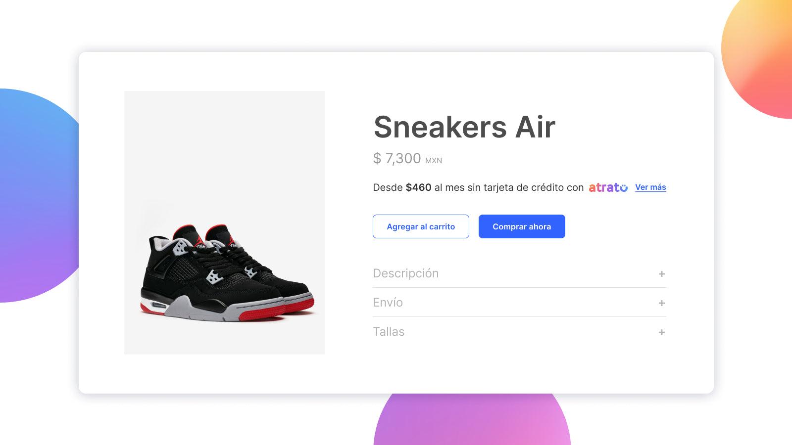Click the $ 7,300 price
Viewport: 792px width, 445px height.
click(x=397, y=159)
